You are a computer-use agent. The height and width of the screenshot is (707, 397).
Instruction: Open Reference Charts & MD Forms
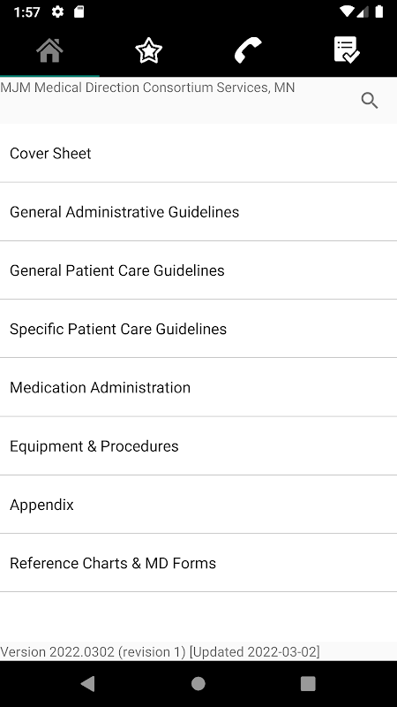(x=198, y=564)
